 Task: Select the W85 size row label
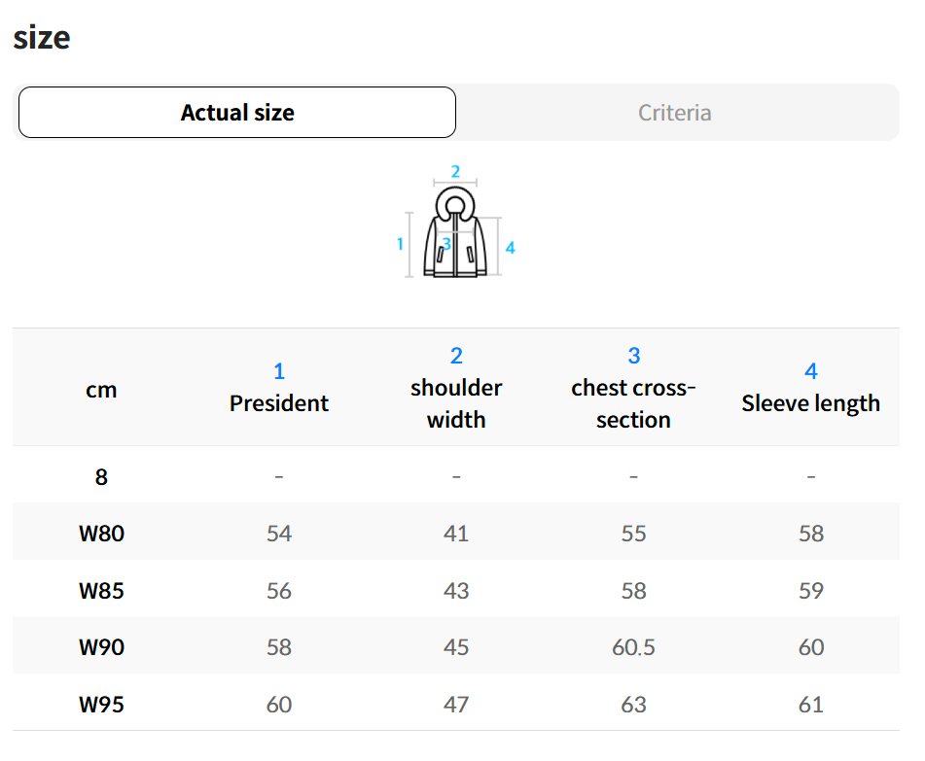point(101,590)
